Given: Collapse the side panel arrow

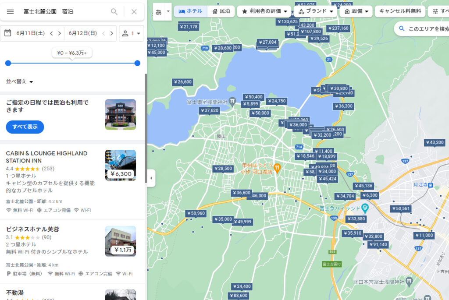Looking at the screenshot, I should [151, 178].
